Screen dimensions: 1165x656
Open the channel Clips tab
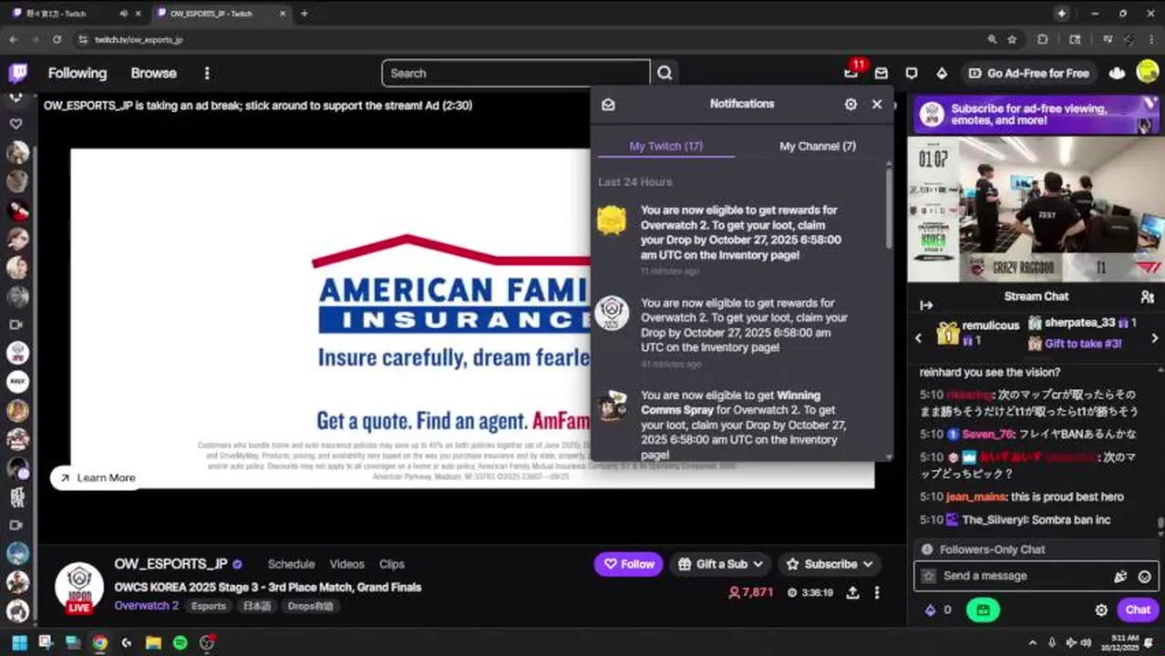392,564
